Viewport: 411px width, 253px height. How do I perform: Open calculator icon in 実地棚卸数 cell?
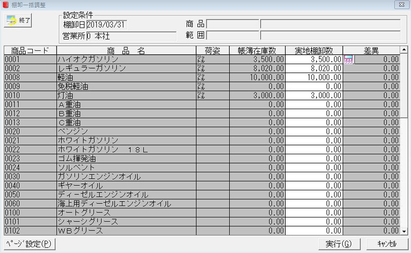[348, 60]
